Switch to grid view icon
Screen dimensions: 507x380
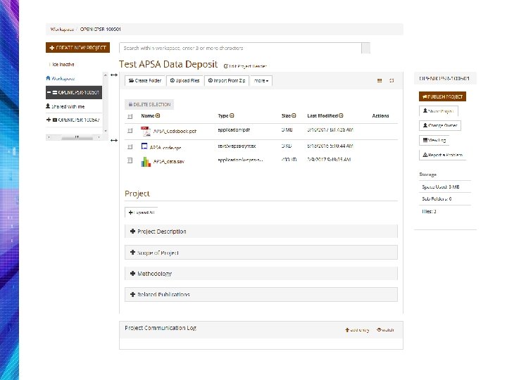(380, 81)
